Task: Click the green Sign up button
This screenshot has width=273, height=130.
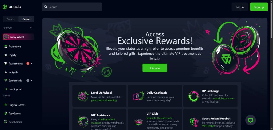Action: tap(259, 7)
